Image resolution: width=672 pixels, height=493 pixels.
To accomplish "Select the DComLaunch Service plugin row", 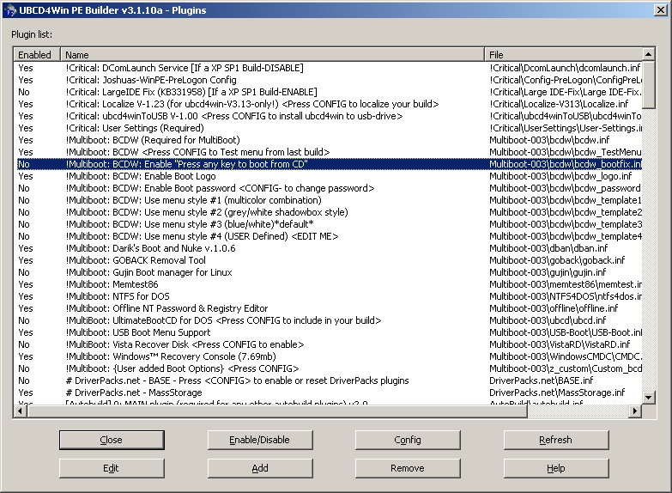I will (x=330, y=68).
